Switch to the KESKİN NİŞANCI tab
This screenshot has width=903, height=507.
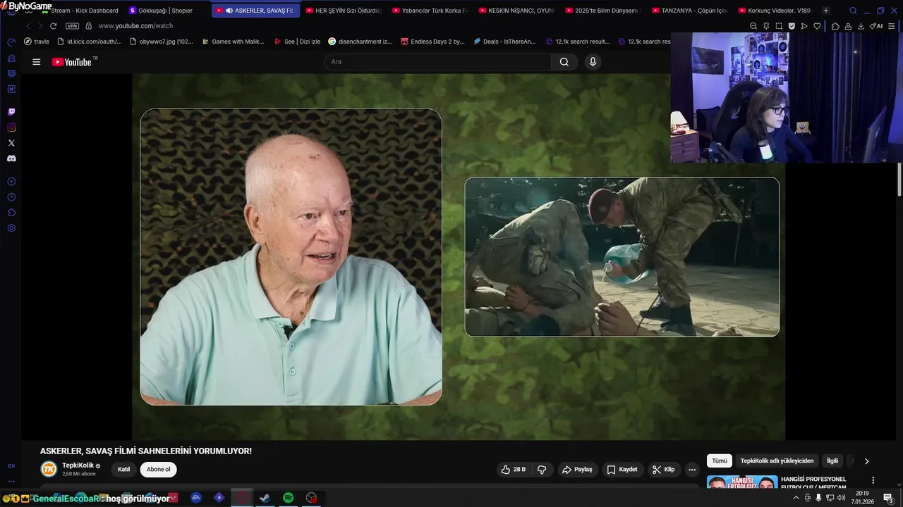(516, 11)
